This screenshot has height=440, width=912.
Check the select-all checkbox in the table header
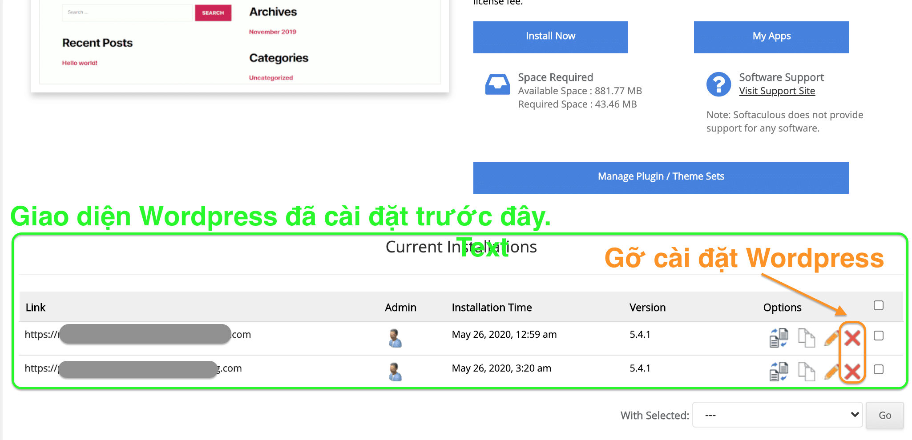(879, 305)
